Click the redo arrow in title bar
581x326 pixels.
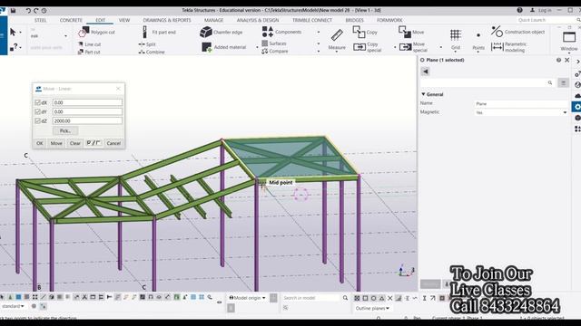(36, 10)
